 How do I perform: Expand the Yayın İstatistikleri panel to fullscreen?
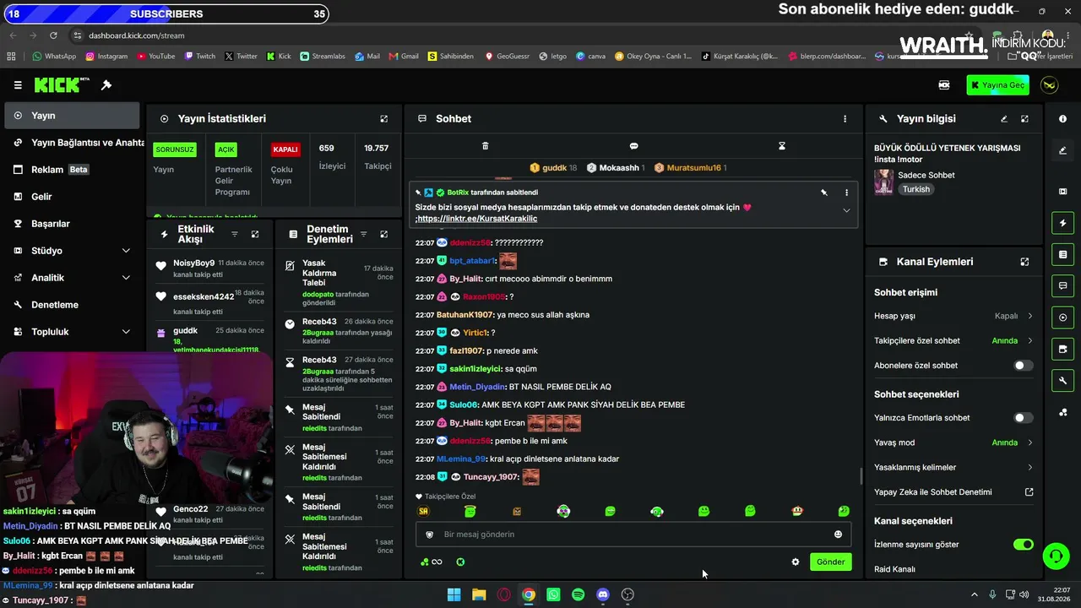384,119
